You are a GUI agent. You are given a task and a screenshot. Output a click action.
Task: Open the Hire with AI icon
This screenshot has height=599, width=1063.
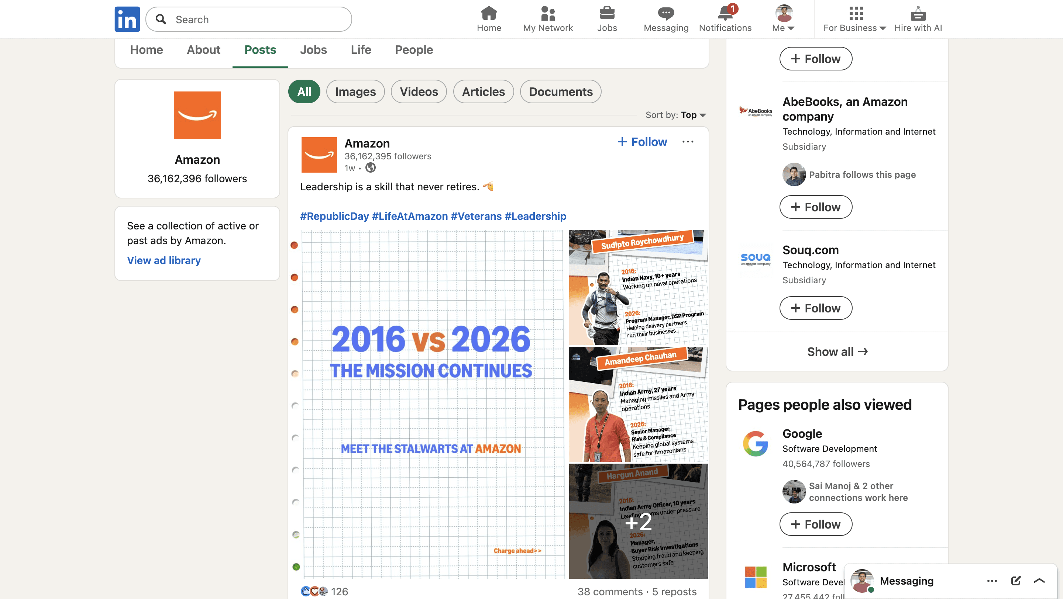coord(918,13)
